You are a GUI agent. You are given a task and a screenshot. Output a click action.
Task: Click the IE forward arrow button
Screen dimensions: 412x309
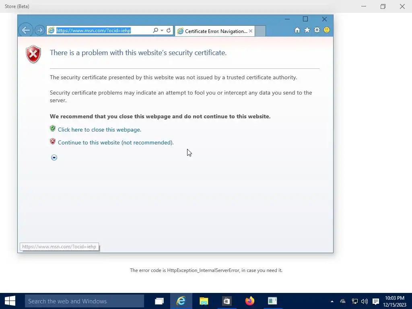pos(40,30)
